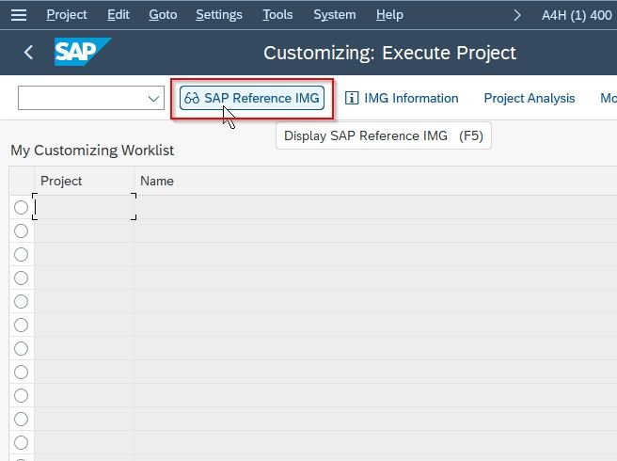Select the first worklist row radio button
Image resolution: width=617 pixels, height=461 pixels.
[x=21, y=208]
